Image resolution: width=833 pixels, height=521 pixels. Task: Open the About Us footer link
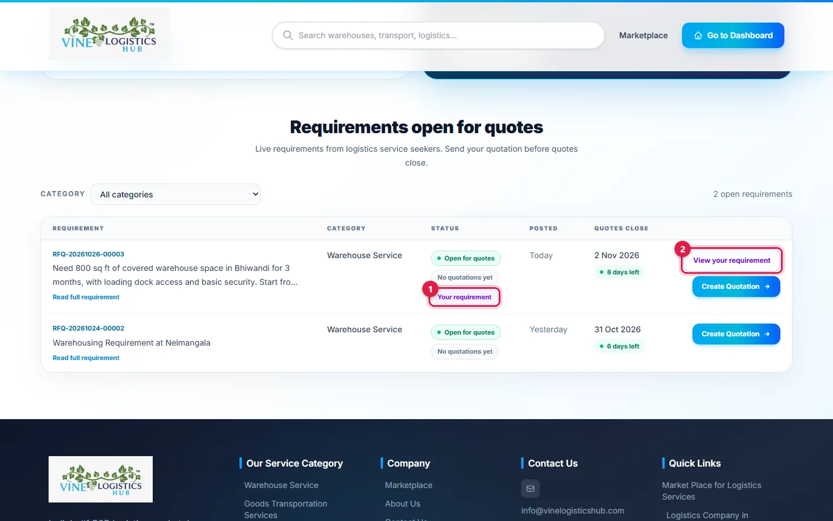click(x=403, y=504)
